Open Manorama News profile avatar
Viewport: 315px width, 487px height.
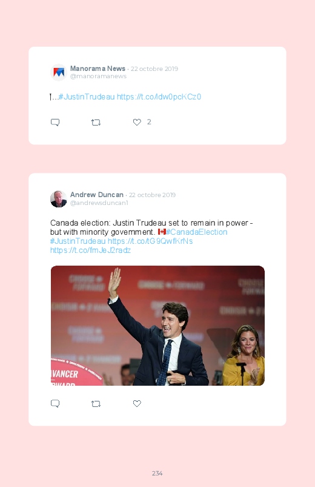point(59,72)
